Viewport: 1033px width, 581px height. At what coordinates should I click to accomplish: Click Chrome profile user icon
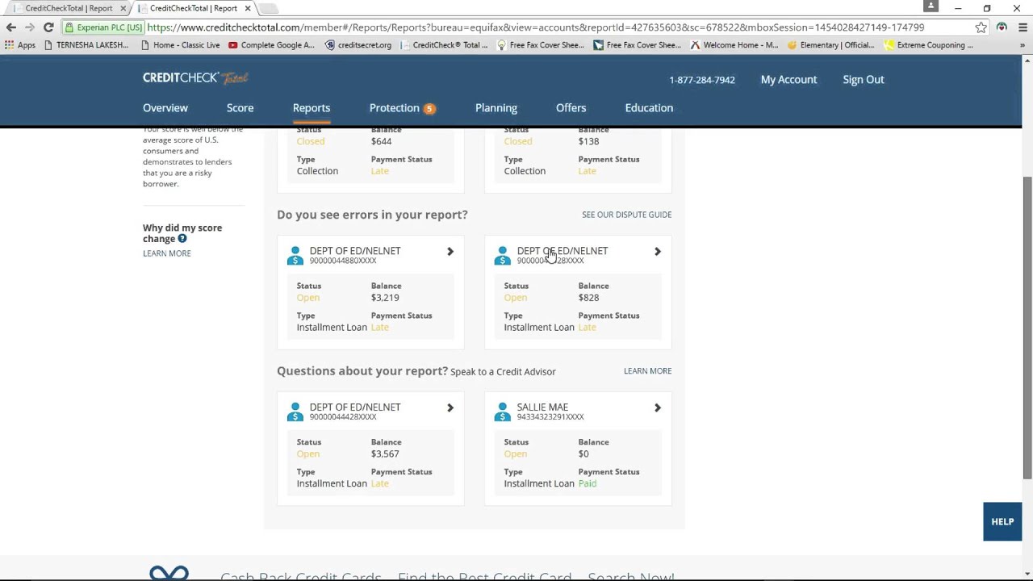pyautogui.click(x=931, y=6)
